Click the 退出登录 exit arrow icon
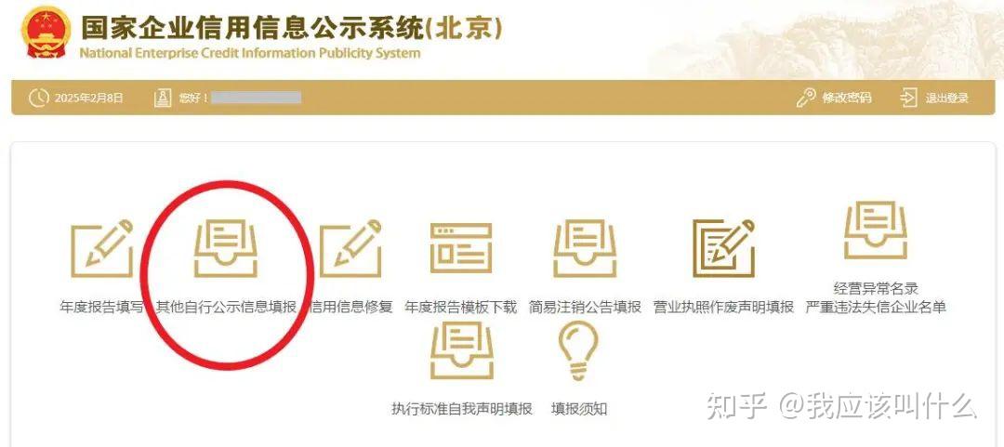The height and width of the screenshot is (447, 1004). 908,98
